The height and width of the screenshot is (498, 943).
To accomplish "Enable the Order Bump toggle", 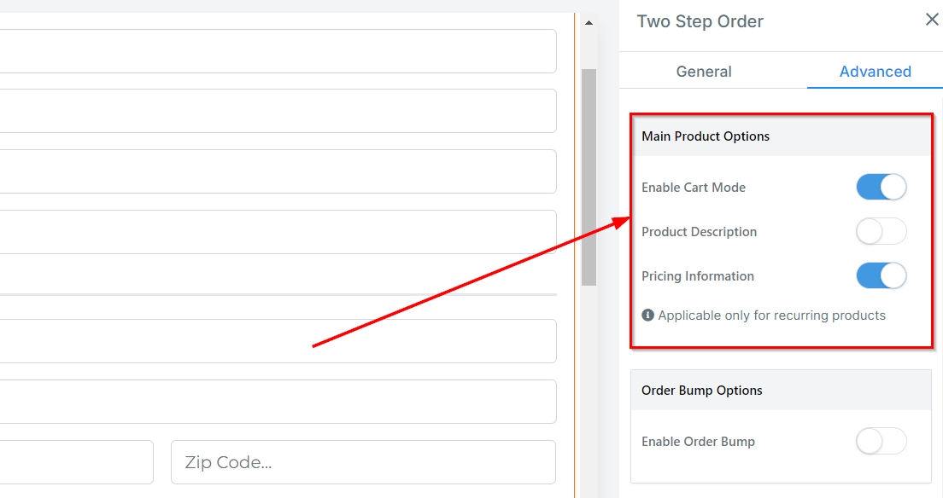I will click(881, 442).
